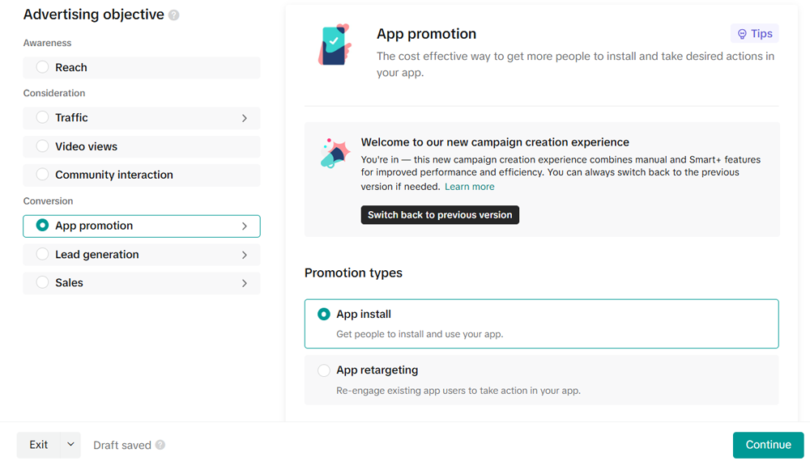
Task: Click the help icon beside Advertising objective
Action: click(174, 15)
